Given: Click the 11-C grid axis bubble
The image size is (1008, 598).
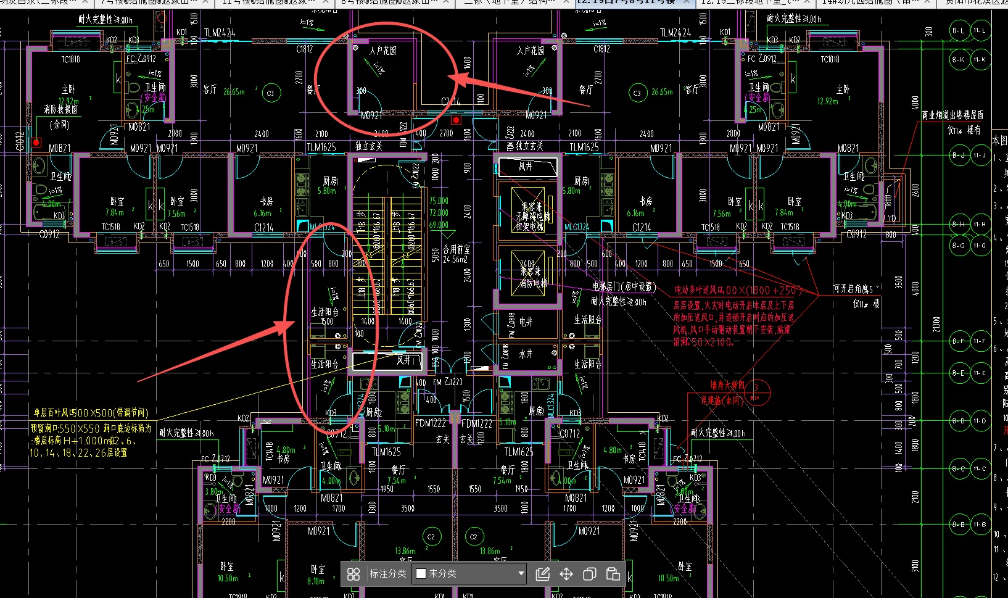Looking at the screenshot, I should click(980, 468).
